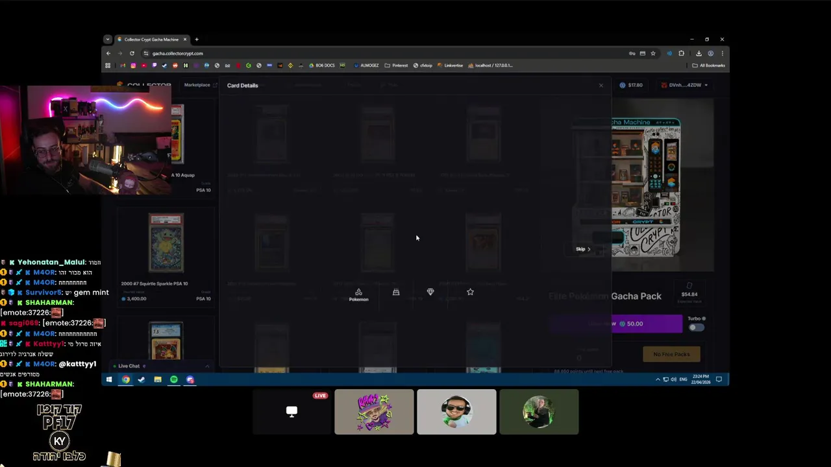Screen dimensions: 831x467
Task: Open the Reddit bookmark icon
Action: tap(175, 66)
